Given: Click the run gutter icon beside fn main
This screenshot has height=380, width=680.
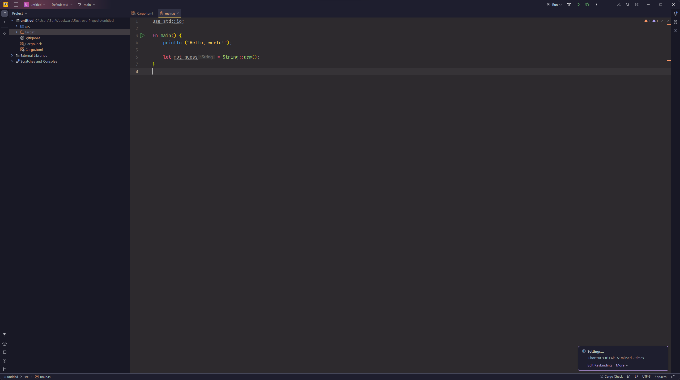Looking at the screenshot, I should pos(142,36).
